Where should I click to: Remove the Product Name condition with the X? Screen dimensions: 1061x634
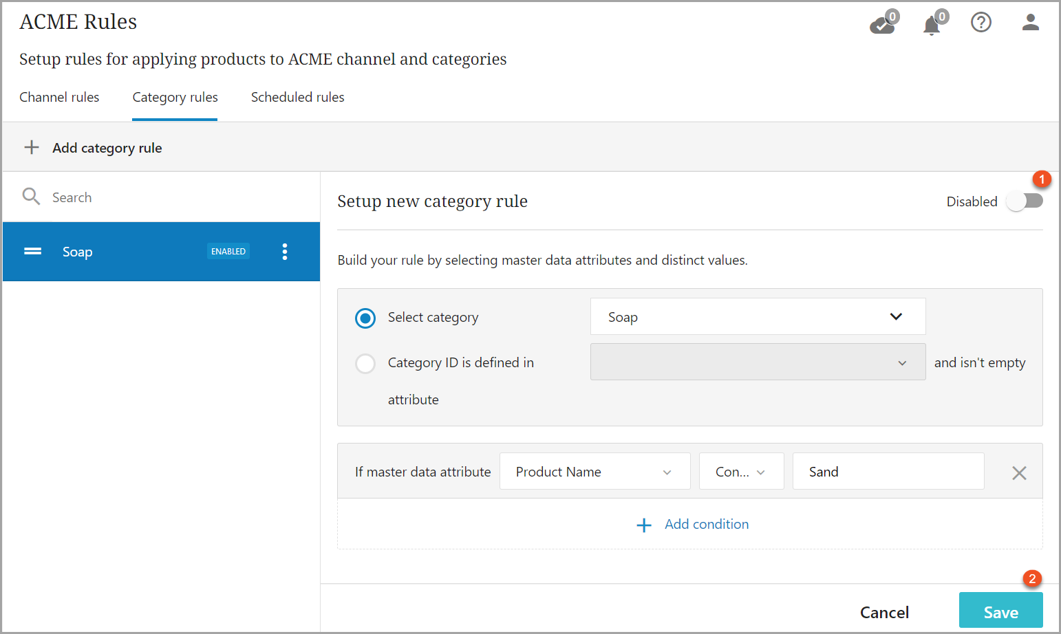(x=1019, y=472)
